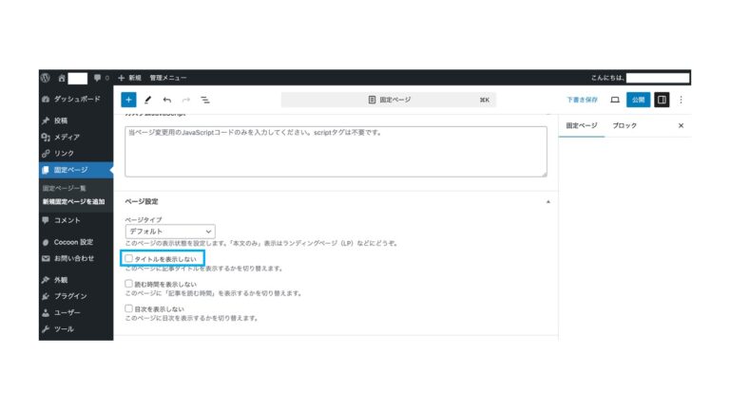Select 固定ページ in the admin menu
This screenshot has width=730, height=410.
click(76, 170)
